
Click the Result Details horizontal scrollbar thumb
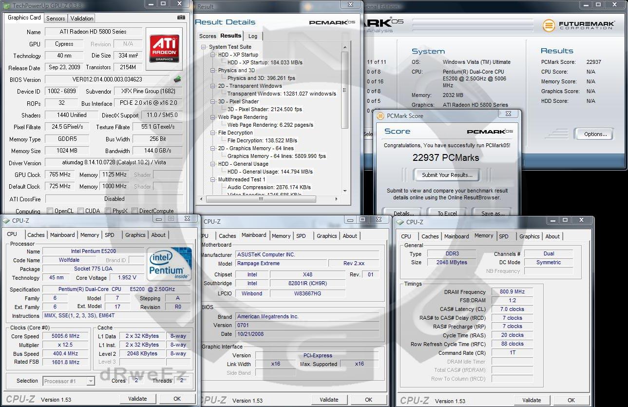pos(261,199)
